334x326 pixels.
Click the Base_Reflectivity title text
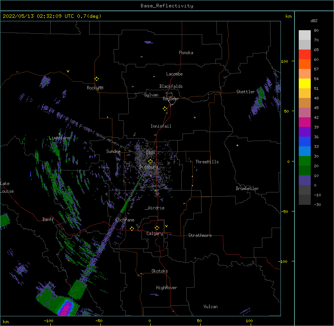pos(167,6)
